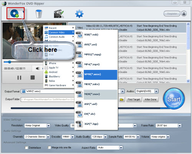Open the Common Audio category
Screen dimensions: 192x154
coord(59,37)
